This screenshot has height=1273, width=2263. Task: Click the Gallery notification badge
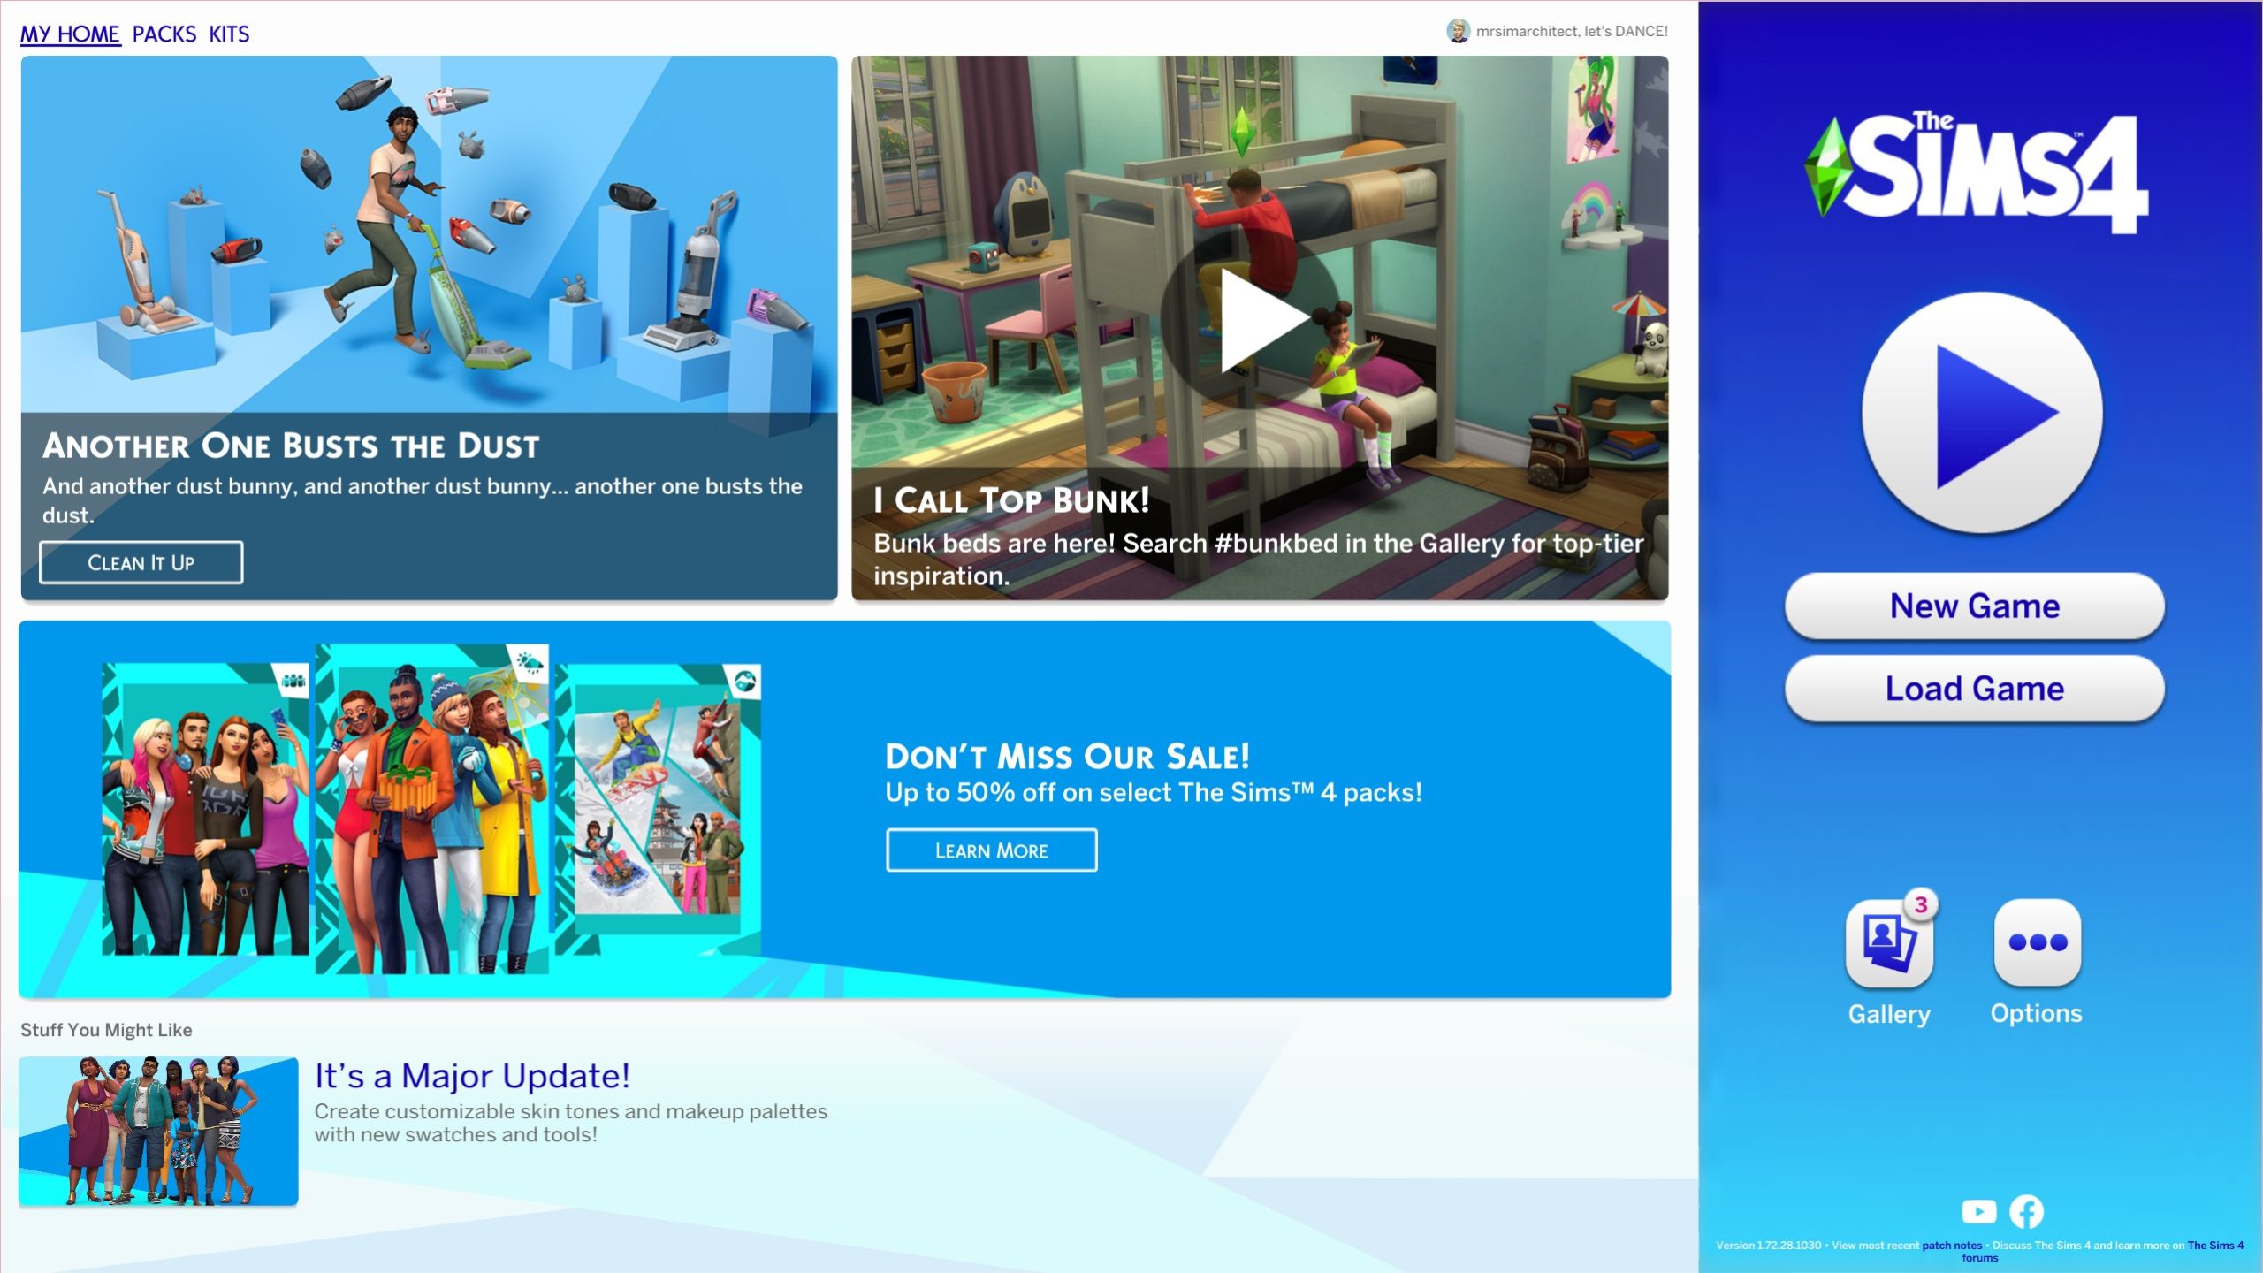(1920, 904)
